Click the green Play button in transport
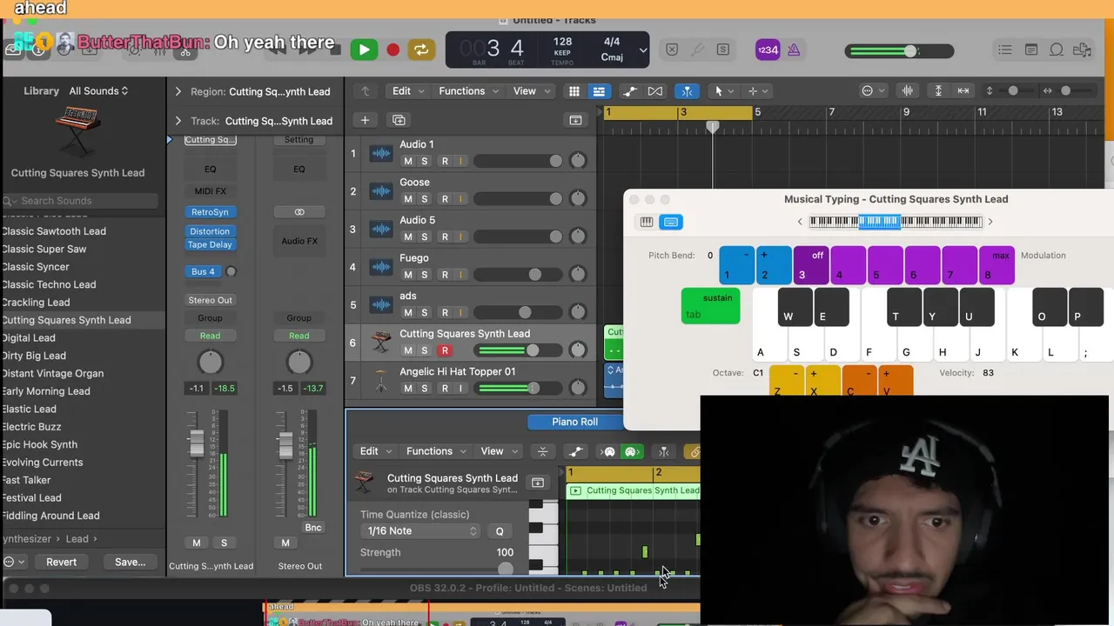 point(364,50)
